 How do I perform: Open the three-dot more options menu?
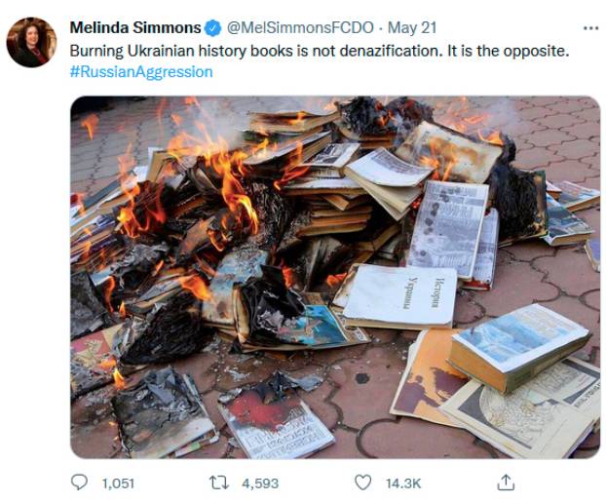[591, 28]
